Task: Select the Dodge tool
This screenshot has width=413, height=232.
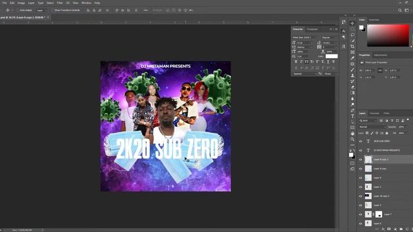Action: 352,104
